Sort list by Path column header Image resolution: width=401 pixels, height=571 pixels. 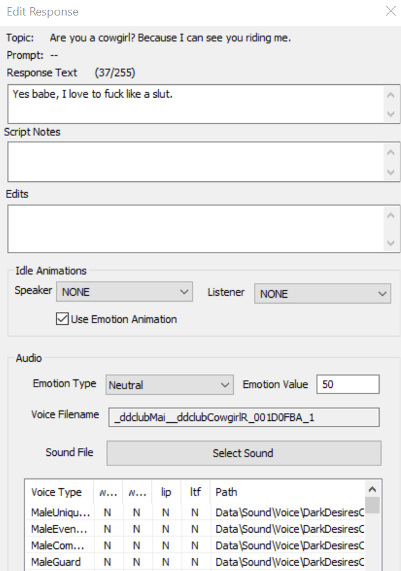[x=288, y=492]
